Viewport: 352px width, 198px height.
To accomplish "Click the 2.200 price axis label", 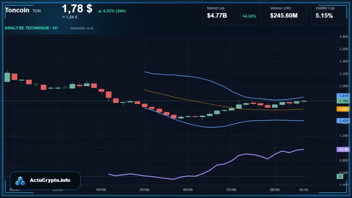I will [x=344, y=74].
